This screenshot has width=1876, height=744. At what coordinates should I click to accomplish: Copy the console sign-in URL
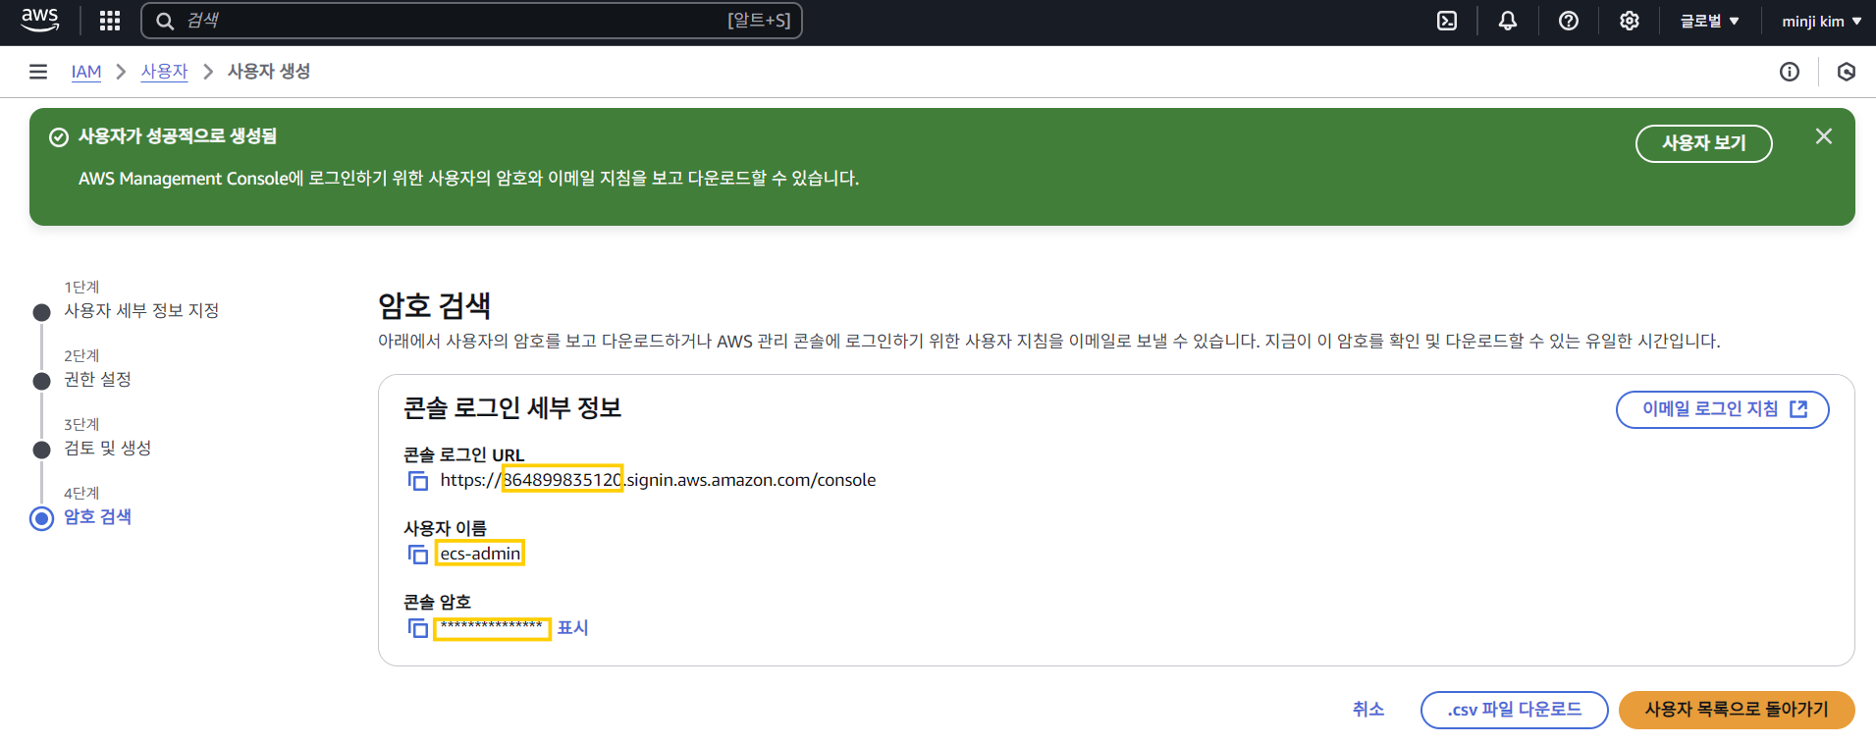pyautogui.click(x=418, y=481)
